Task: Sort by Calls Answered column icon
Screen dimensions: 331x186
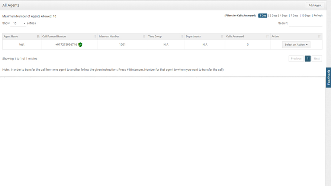Action: (x=267, y=36)
